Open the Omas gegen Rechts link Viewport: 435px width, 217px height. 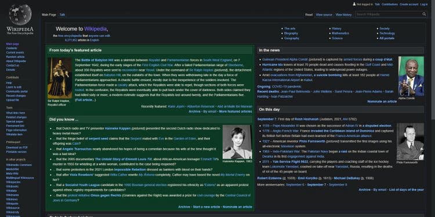[x=106, y=195]
